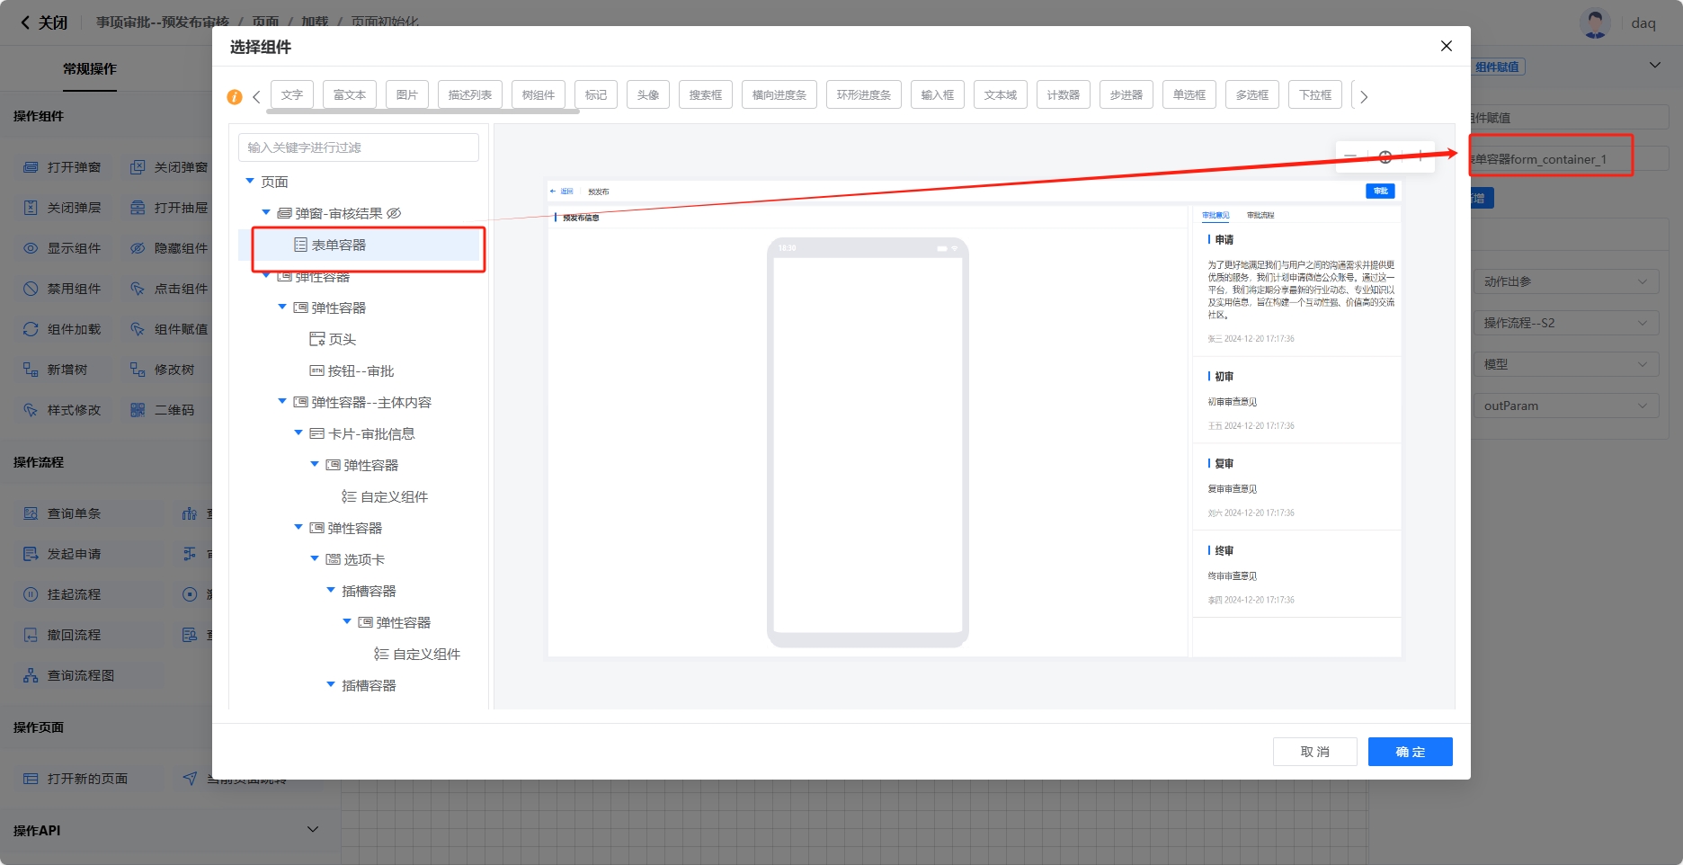Collapse the 弹性容器--主体内容 tree node

click(x=282, y=402)
